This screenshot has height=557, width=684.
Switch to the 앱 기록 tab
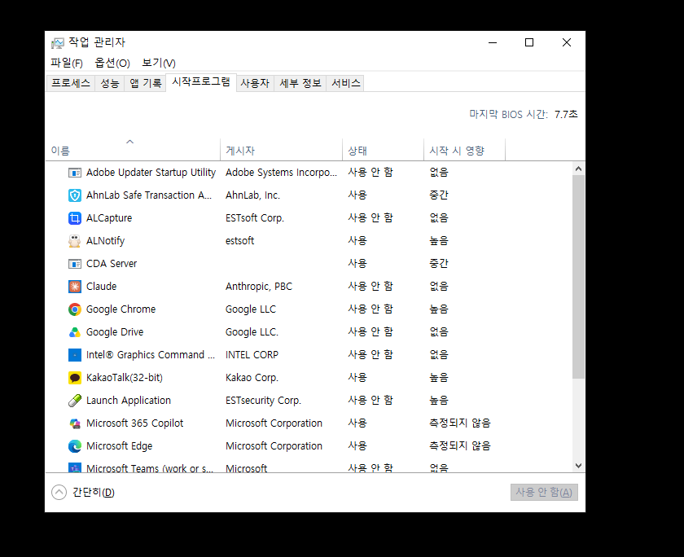tap(145, 83)
